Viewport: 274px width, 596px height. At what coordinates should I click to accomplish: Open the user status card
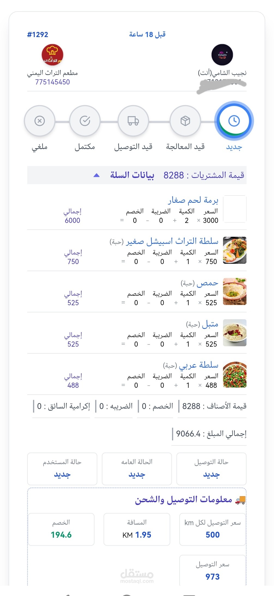62,469
